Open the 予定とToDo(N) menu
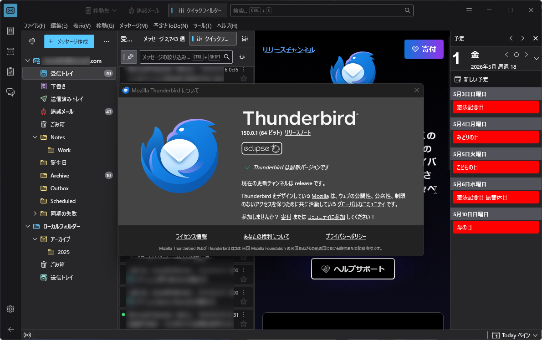Image resolution: width=542 pixels, height=340 pixels. pos(171,26)
